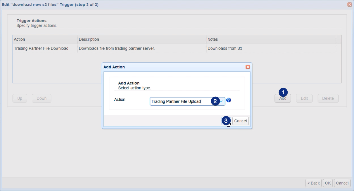This screenshot has height=191, width=354.
Task: Click the Edit button
Action: click(304, 98)
